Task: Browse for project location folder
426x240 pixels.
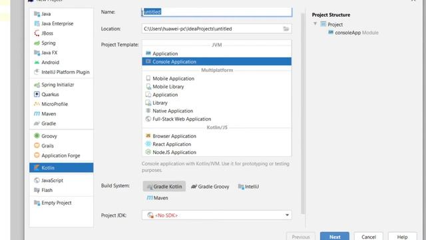Action: [286, 29]
